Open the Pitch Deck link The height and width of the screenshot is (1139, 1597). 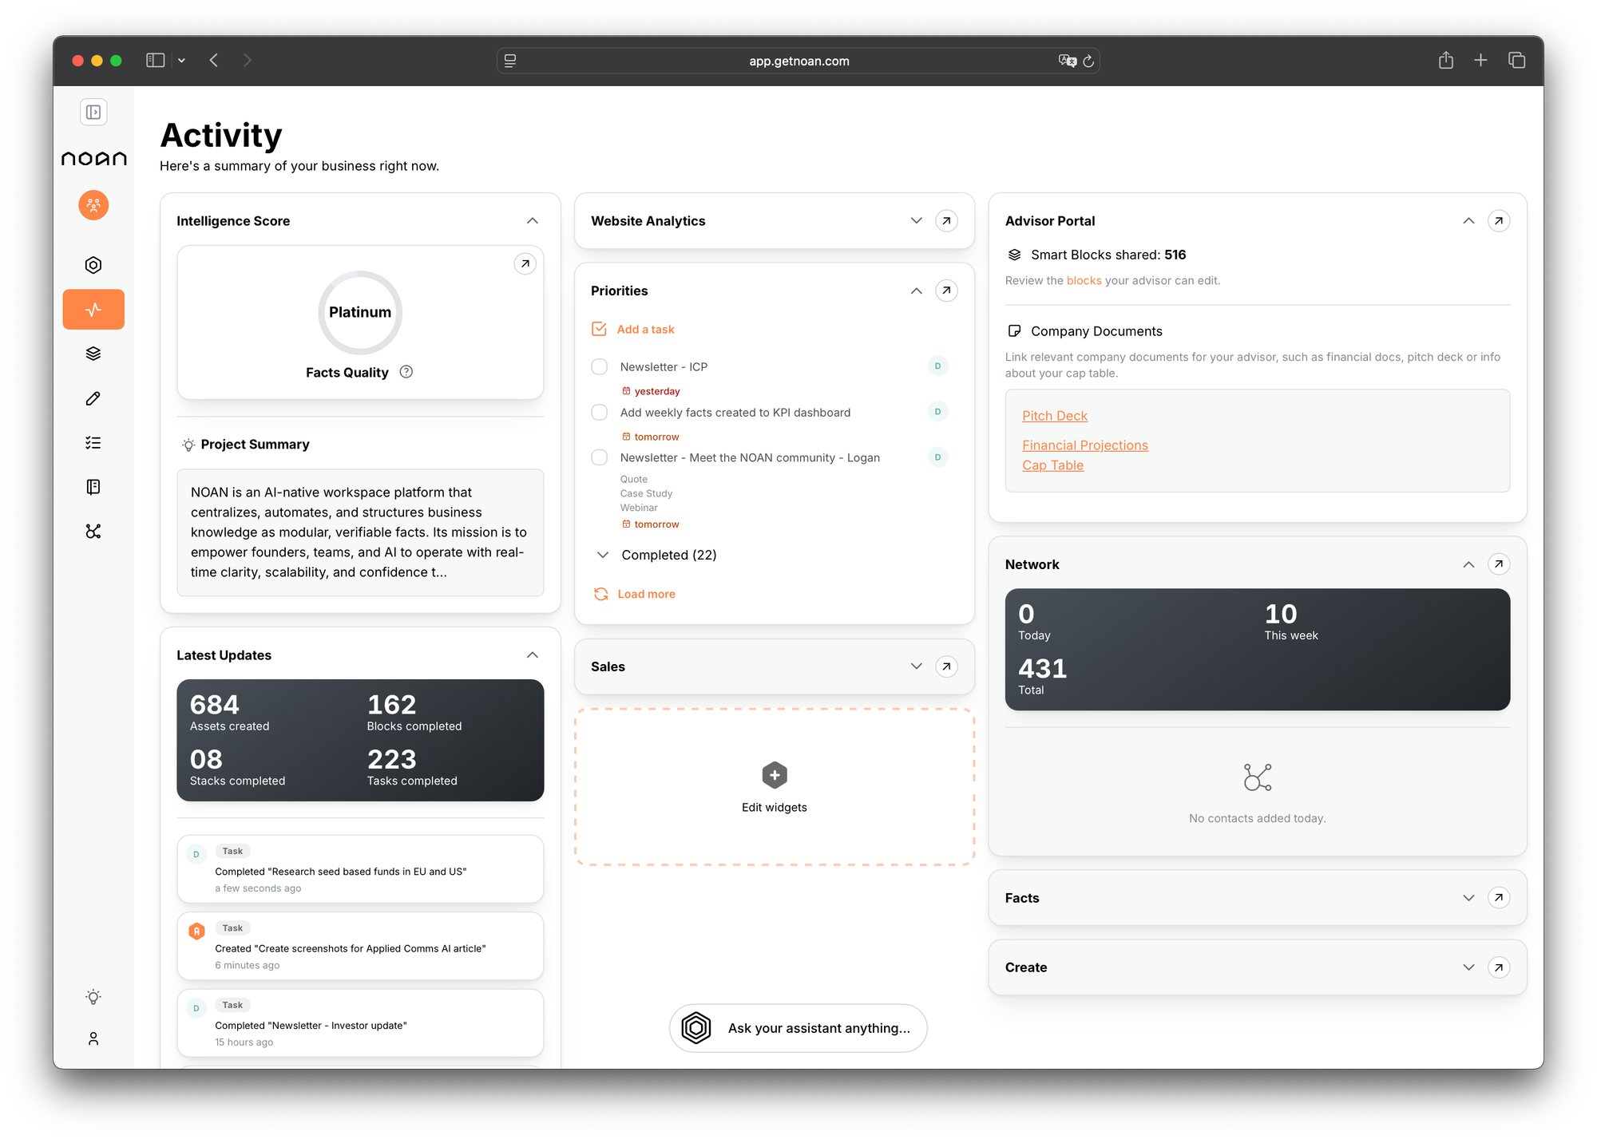(1054, 416)
